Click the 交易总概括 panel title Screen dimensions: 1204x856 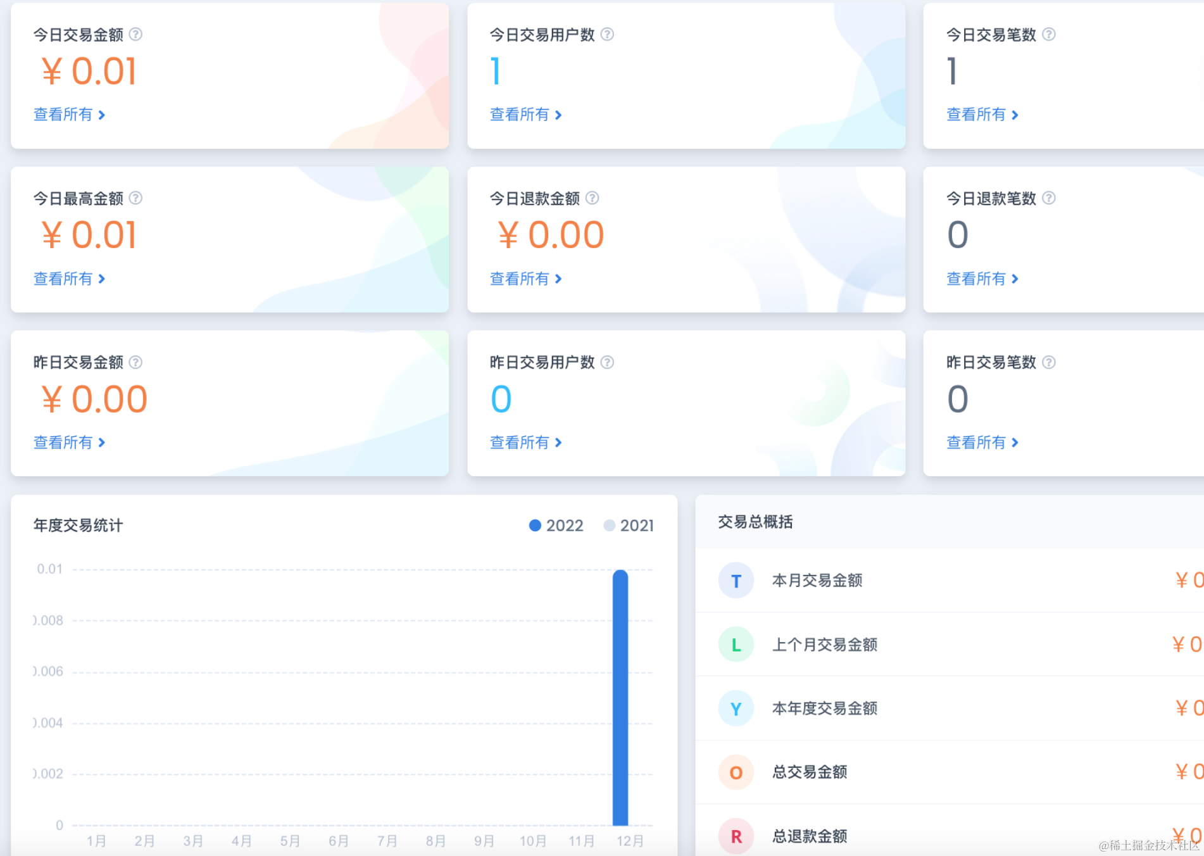pyautogui.click(x=755, y=522)
